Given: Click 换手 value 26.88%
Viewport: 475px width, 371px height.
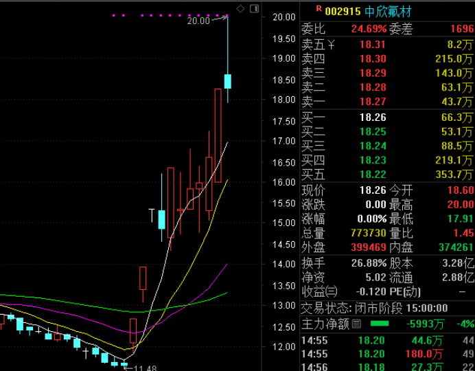Looking at the screenshot, I should click(369, 263).
